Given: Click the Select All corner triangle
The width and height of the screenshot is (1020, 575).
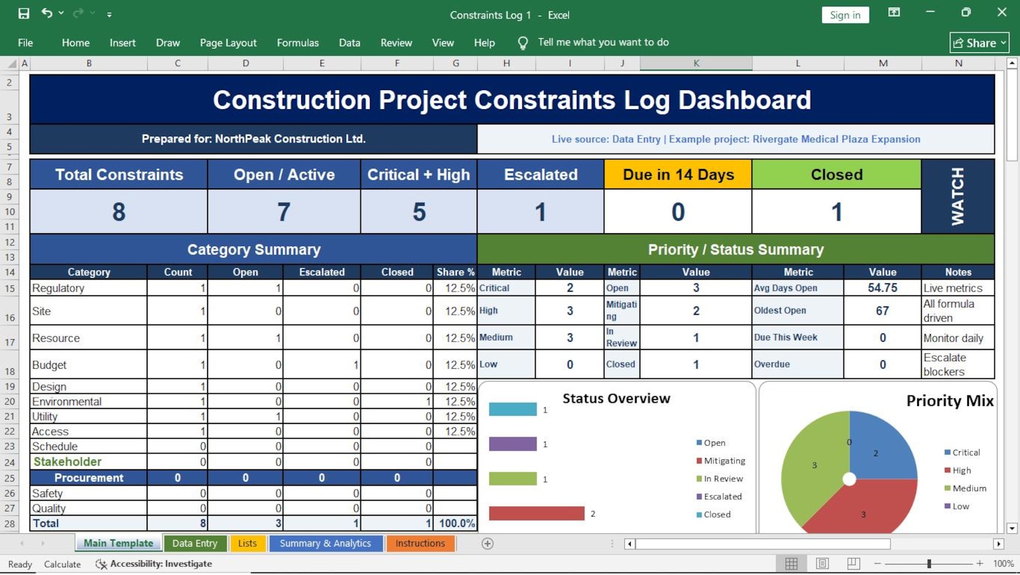Looking at the screenshot, I should [x=11, y=64].
